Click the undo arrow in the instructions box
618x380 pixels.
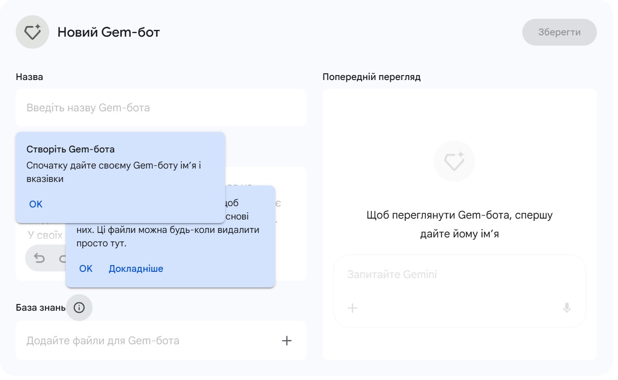click(x=40, y=258)
